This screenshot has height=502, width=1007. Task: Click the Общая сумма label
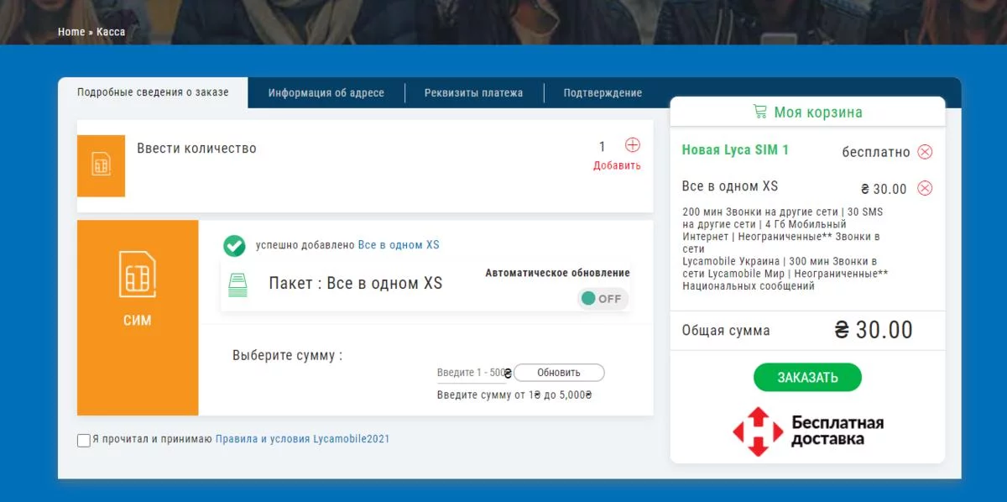tap(726, 331)
